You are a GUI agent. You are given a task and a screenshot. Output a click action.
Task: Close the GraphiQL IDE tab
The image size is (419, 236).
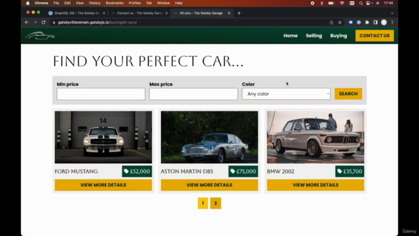[104, 13]
